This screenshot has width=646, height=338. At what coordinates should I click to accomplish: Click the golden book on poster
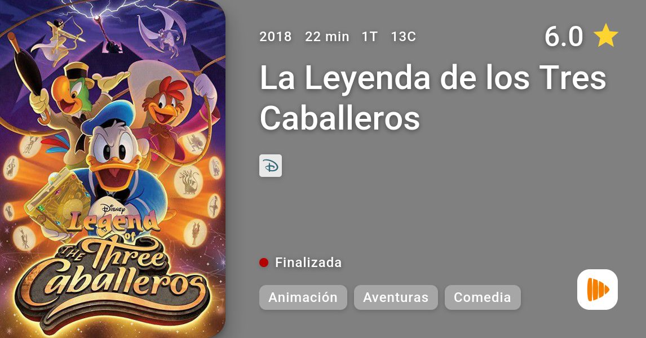[x=57, y=202]
